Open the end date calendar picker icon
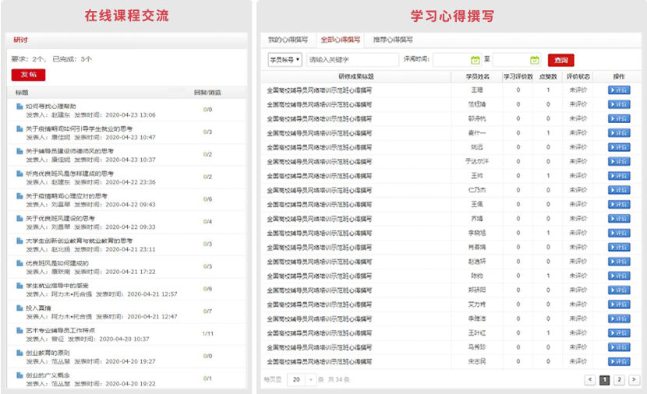This screenshot has width=647, height=394. (535, 60)
